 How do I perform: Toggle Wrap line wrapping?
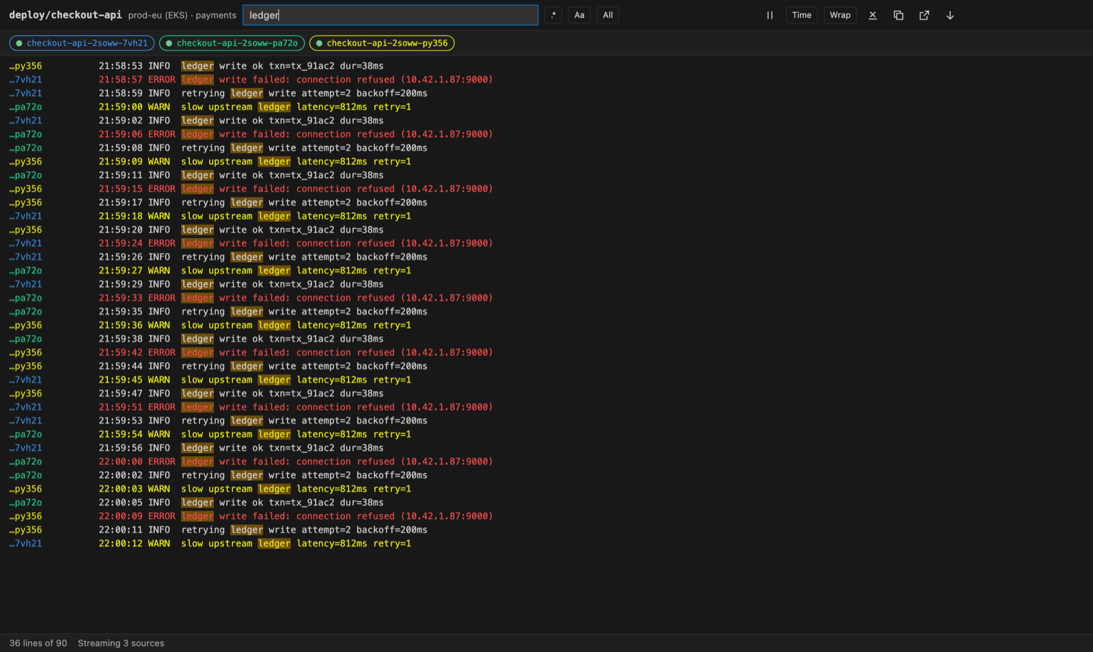coord(840,15)
